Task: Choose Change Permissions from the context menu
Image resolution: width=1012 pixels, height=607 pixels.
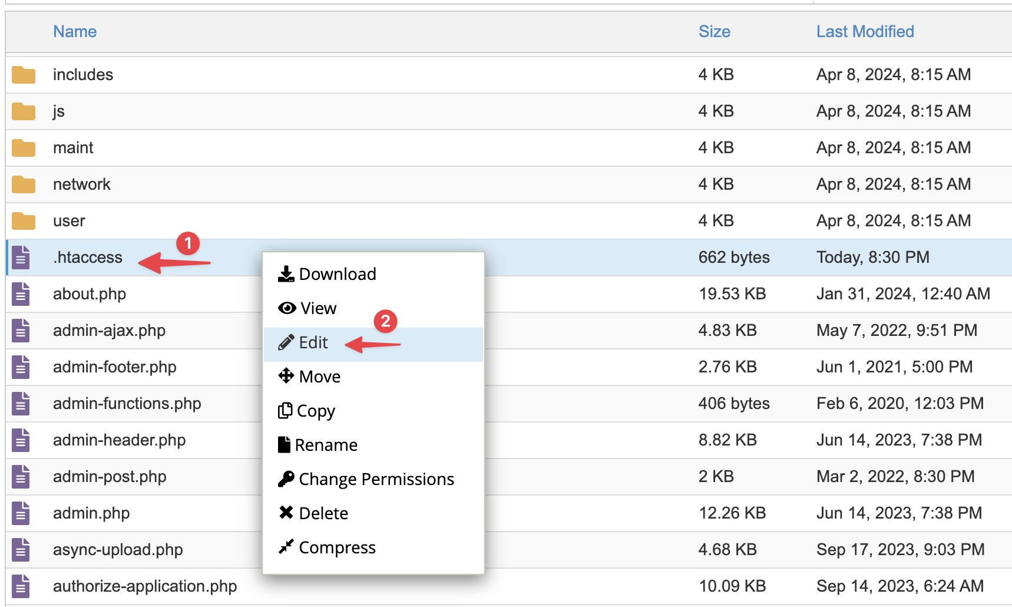Action: click(x=373, y=479)
